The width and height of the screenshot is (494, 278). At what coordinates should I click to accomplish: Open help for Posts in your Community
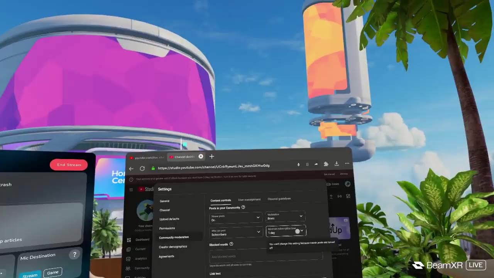pos(243,207)
